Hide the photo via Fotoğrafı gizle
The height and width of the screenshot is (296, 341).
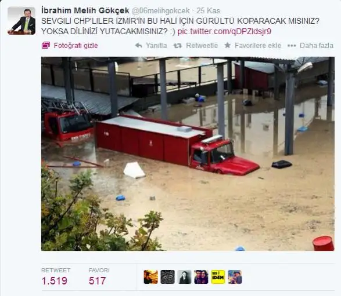tap(76, 46)
